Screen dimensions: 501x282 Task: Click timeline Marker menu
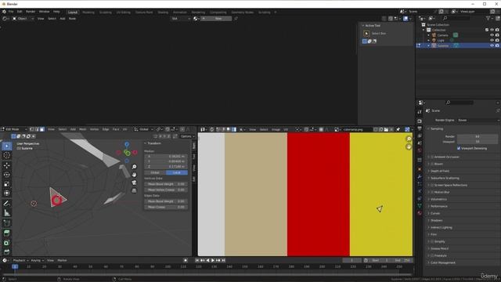click(x=62, y=260)
